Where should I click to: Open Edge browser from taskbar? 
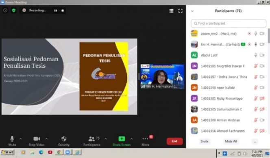tap(41, 152)
